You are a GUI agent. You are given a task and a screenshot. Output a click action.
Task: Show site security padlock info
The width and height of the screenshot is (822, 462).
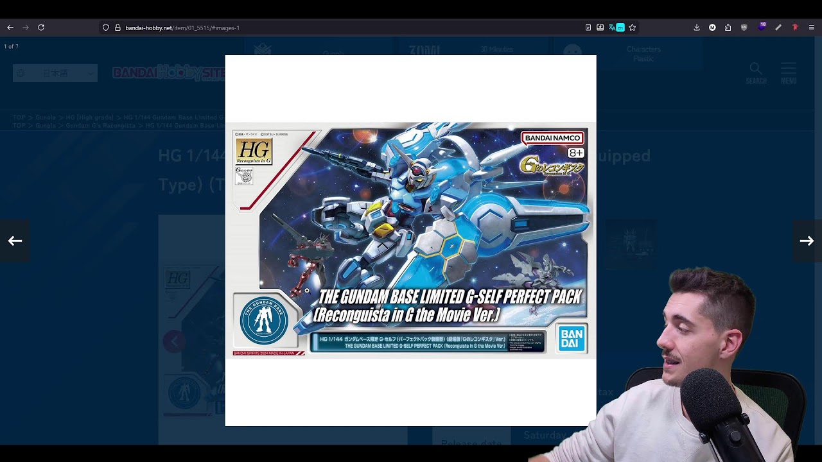pyautogui.click(x=118, y=28)
